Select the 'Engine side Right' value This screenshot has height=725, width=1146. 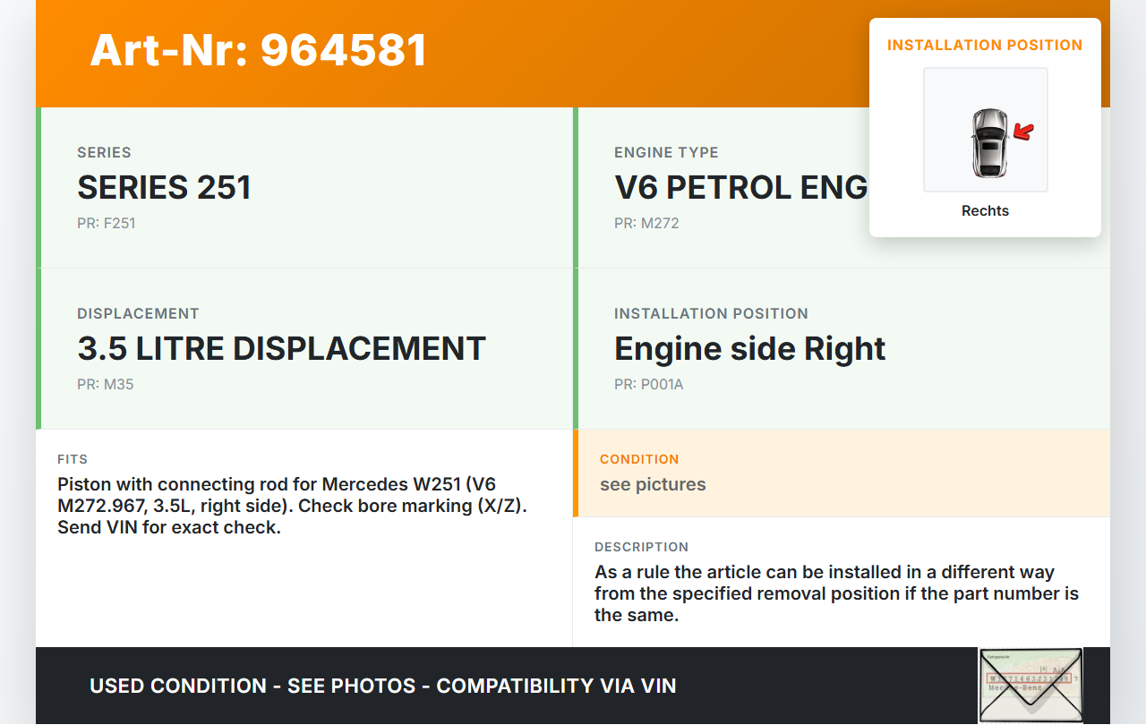click(x=749, y=349)
